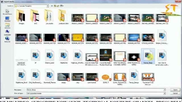The image size is (182, 102).
Task: Select video file 6694046_4007179
Action: (64, 39)
